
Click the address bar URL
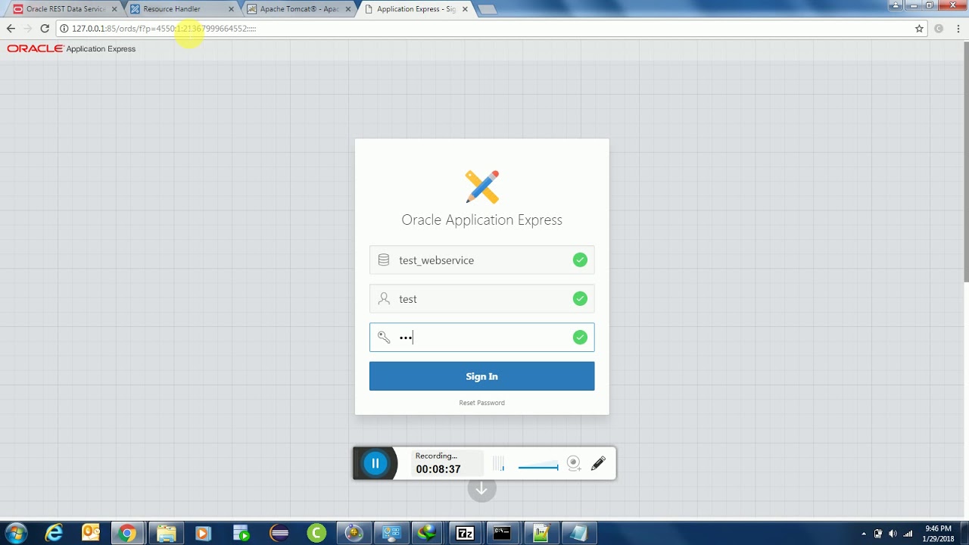(164, 29)
